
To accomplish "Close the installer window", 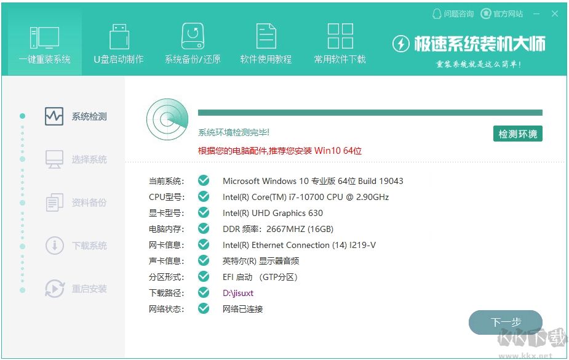I will coord(555,14).
